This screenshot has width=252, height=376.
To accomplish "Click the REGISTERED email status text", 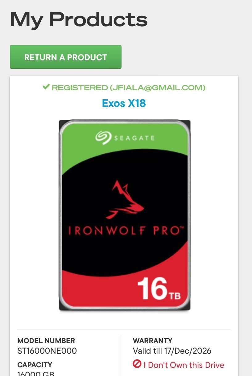I will click(x=128, y=88).
